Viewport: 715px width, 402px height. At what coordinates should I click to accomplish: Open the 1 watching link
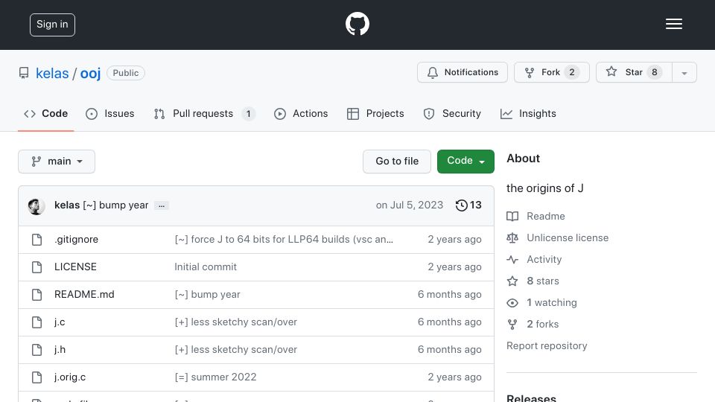click(552, 303)
